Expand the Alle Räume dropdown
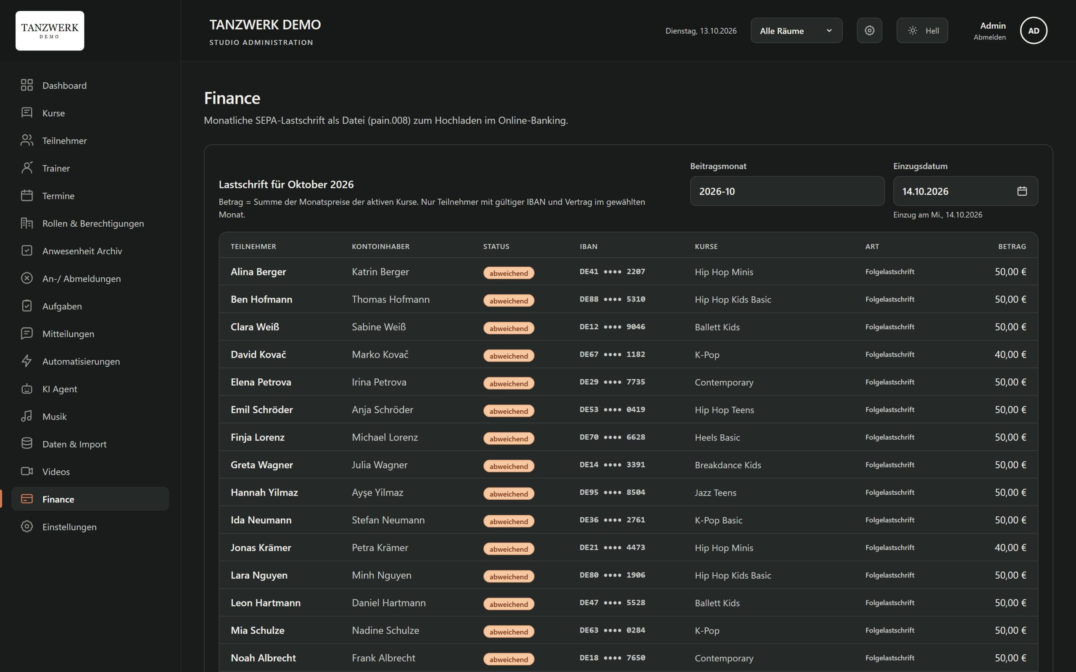The width and height of the screenshot is (1076, 672). point(796,30)
